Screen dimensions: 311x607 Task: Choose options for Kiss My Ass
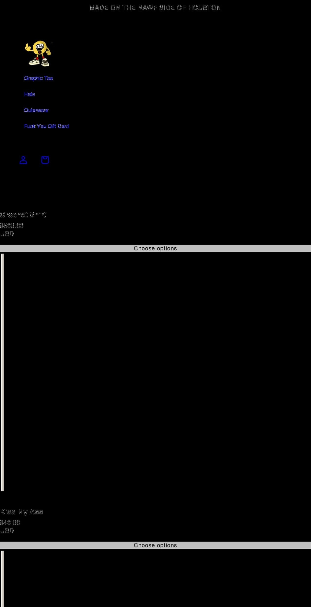(155, 545)
